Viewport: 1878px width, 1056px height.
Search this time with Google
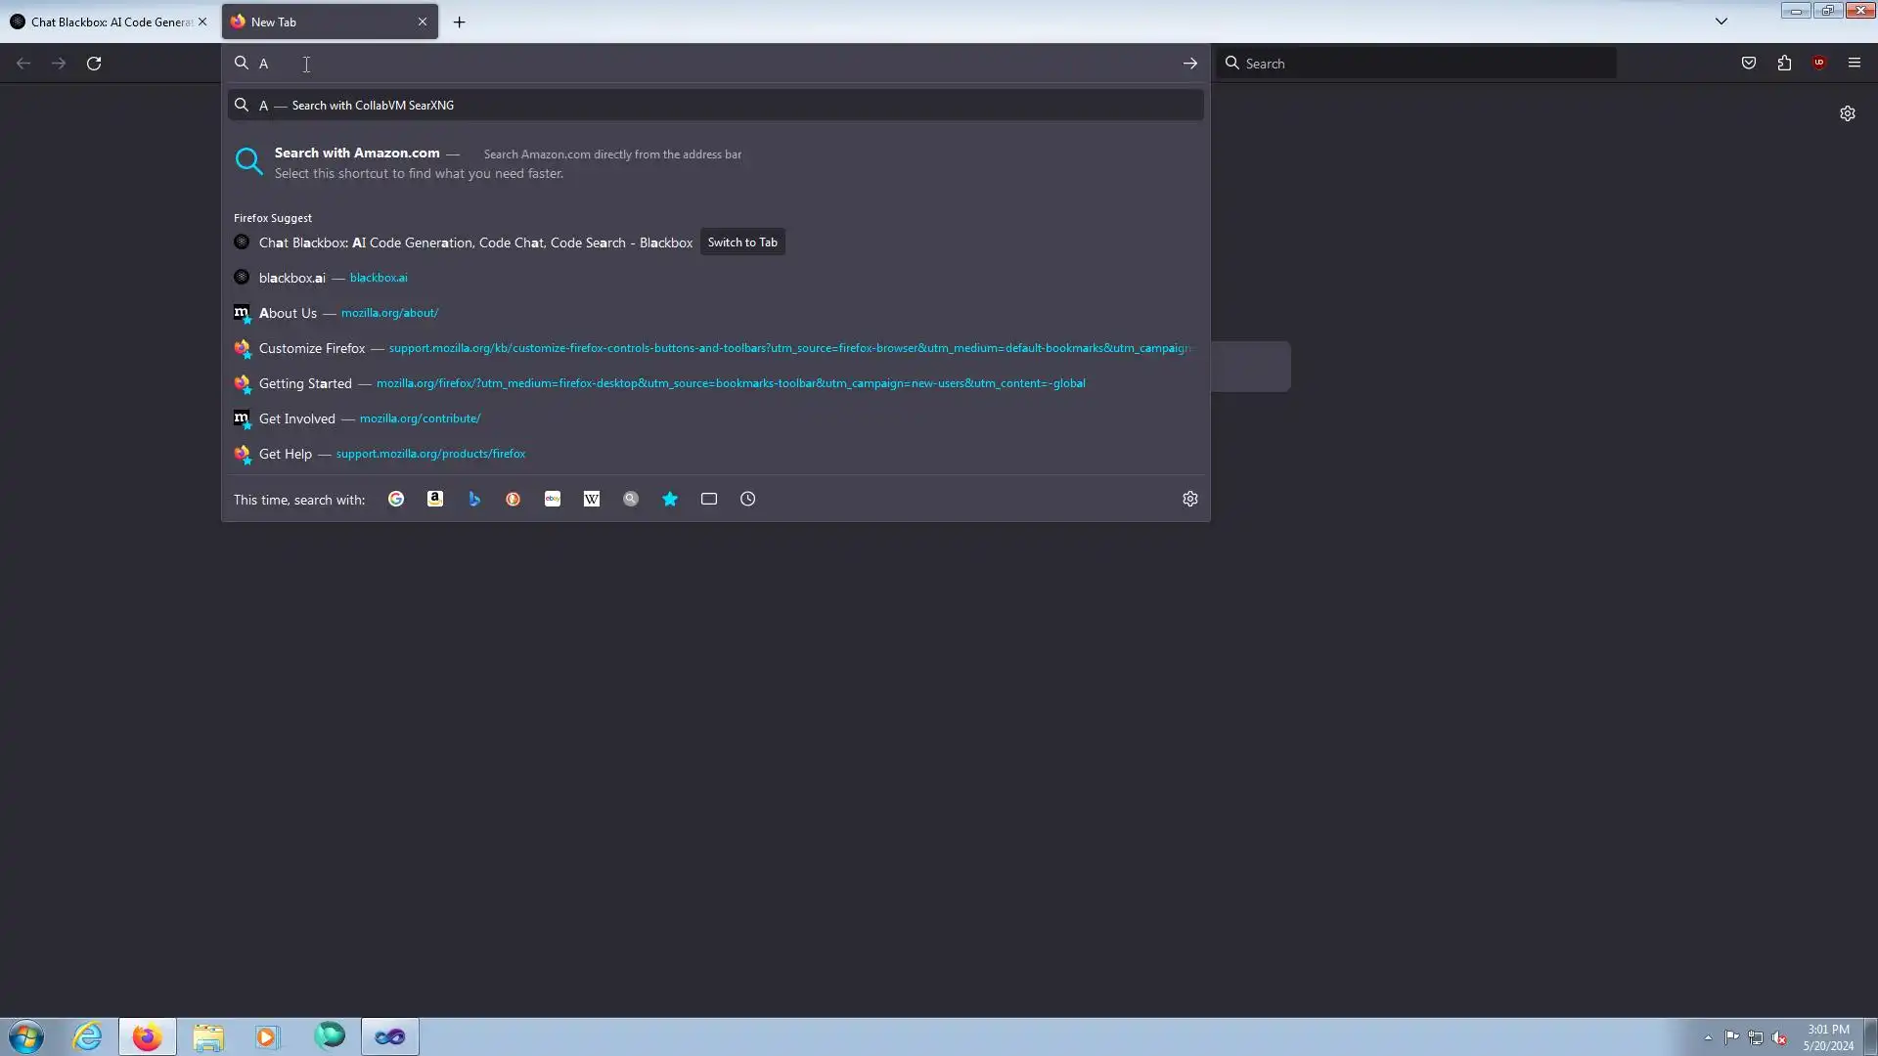coord(396,499)
